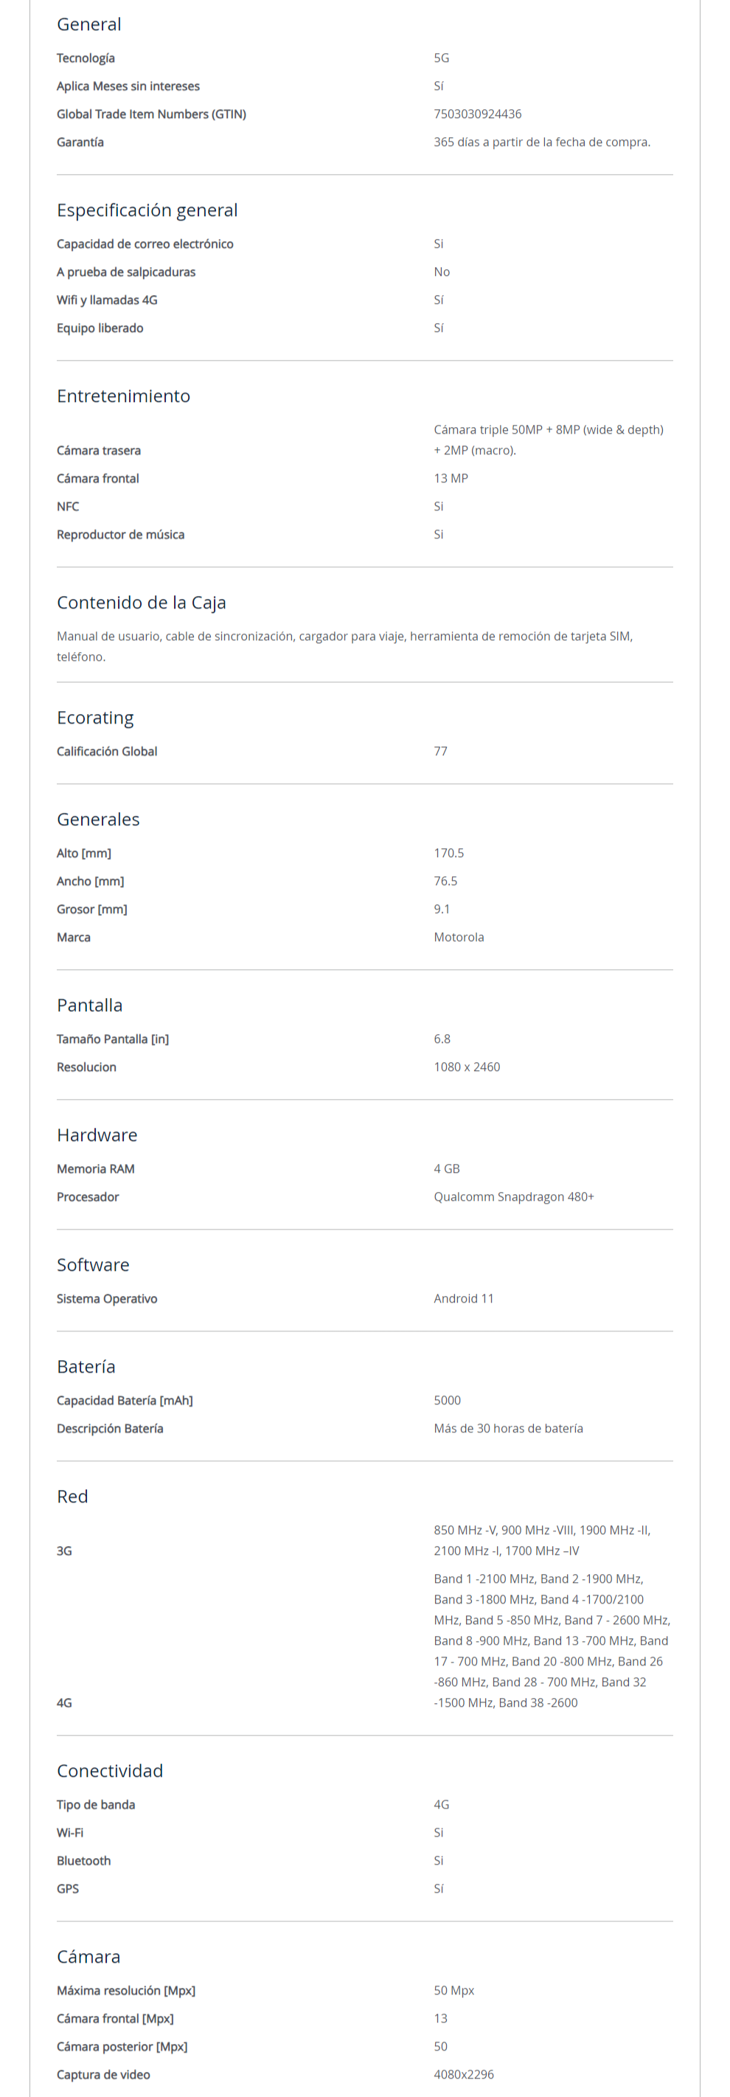Viewport: 730px width, 2097px height.
Task: Click the Contenido de la Caja heading
Action: click(141, 603)
